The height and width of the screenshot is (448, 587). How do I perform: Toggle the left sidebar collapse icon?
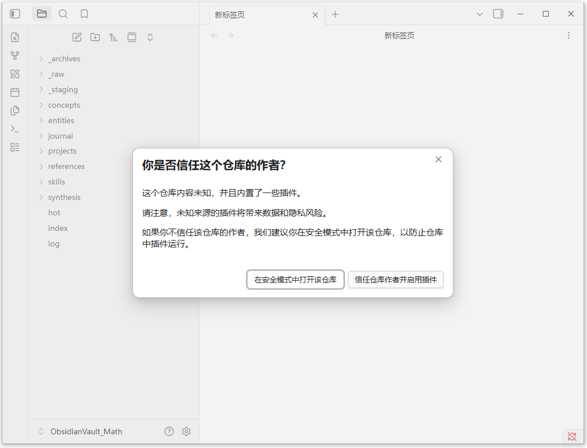15,14
